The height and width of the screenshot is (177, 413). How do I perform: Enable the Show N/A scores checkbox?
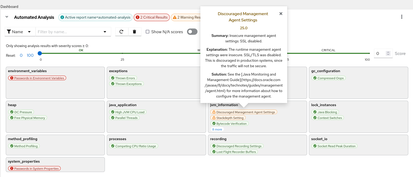click(x=148, y=32)
